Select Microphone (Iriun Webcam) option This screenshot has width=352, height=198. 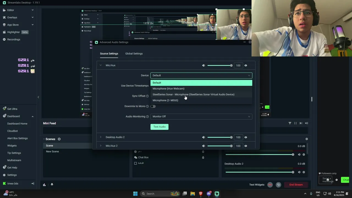201,89
